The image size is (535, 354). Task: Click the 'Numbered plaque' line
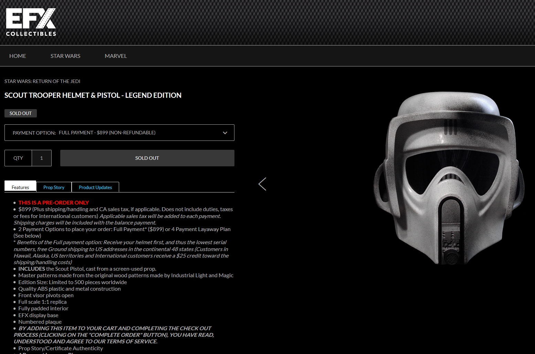coord(40,322)
